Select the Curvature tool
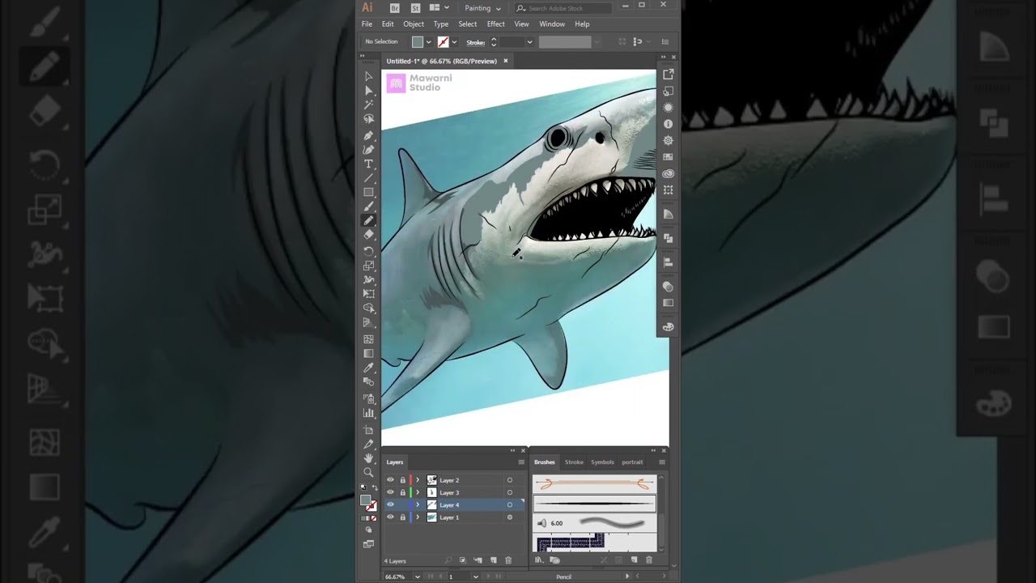Viewport: 1036px width, 583px height. pos(368,149)
